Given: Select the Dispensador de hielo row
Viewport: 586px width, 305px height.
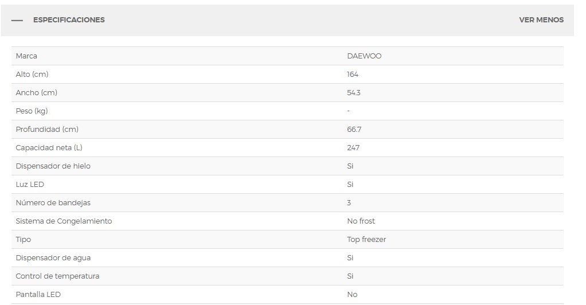Looking at the screenshot, I should [287, 166].
